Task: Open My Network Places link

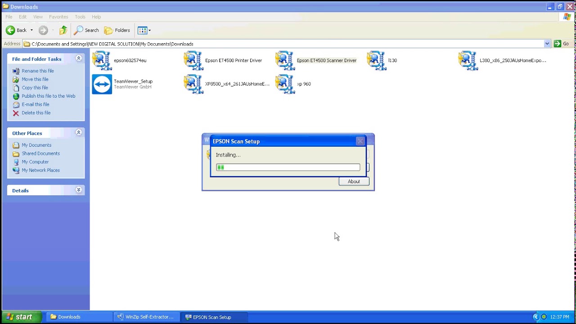Action: coord(40,170)
